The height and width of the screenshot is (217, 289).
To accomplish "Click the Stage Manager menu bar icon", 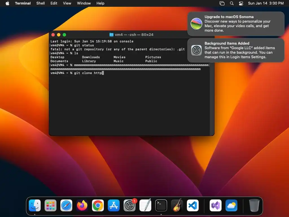I will tap(222, 3).
